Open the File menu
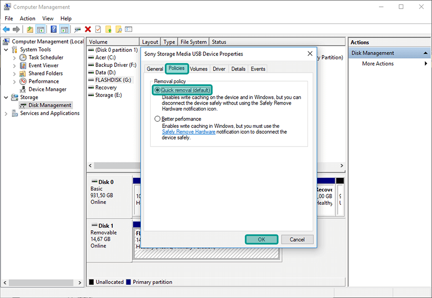Image resolution: width=432 pixels, height=298 pixels. (x=9, y=19)
